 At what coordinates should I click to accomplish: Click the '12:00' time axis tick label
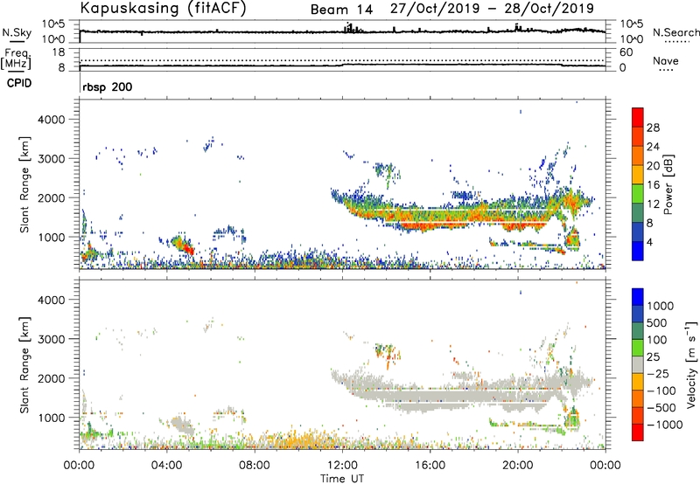pyautogui.click(x=342, y=466)
